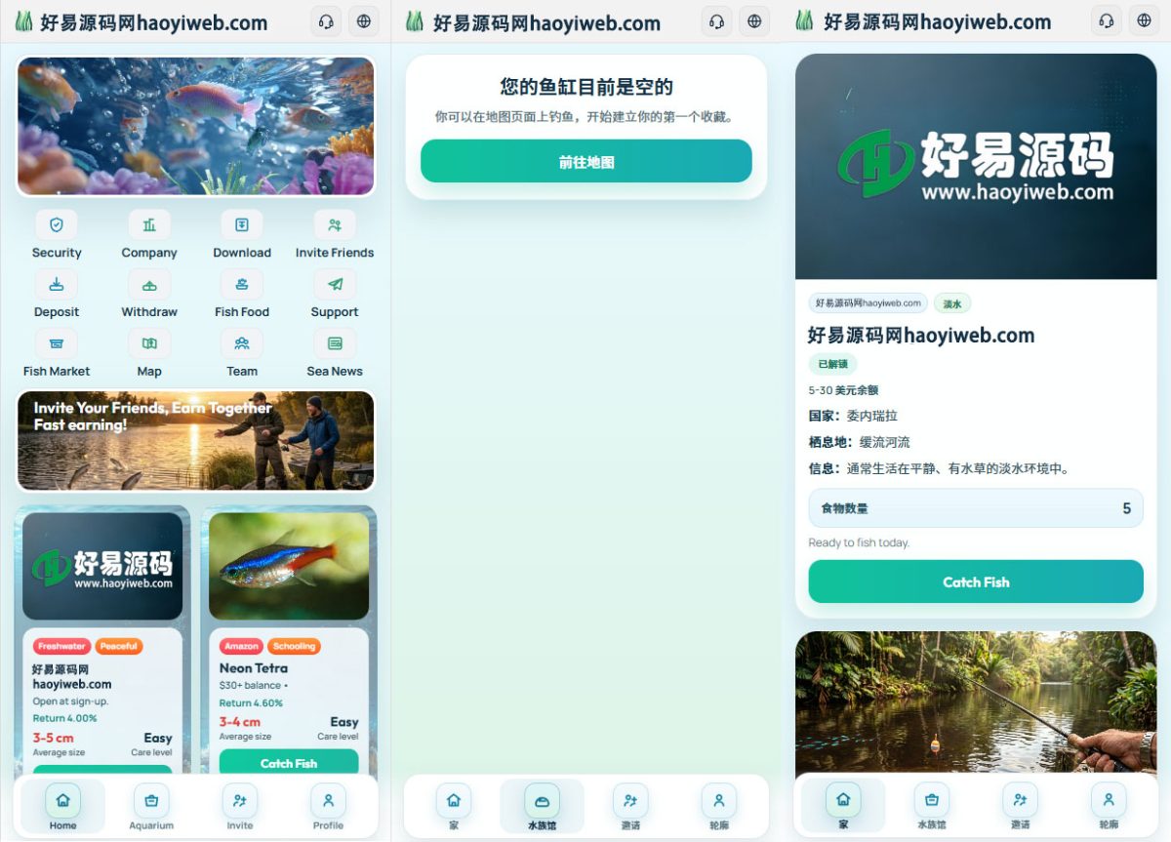Click the 前往地图 button
The height and width of the screenshot is (842, 1171).
[586, 161]
